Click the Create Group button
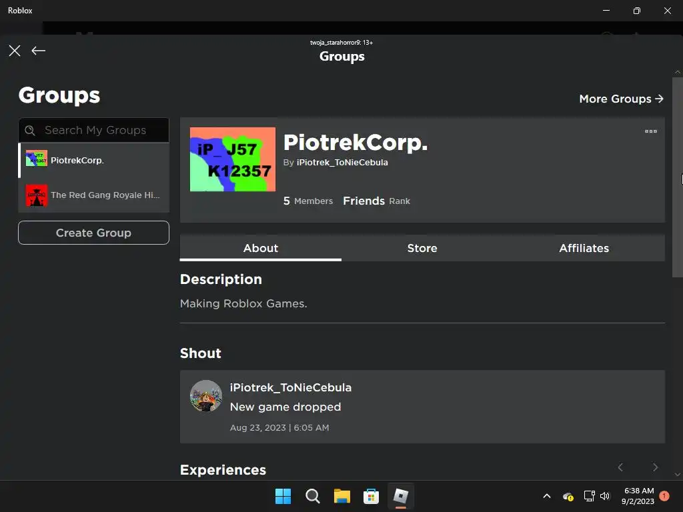This screenshot has height=512, width=683. coord(93,233)
